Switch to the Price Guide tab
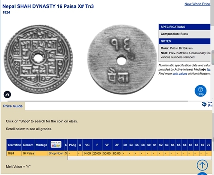 pos(13,106)
